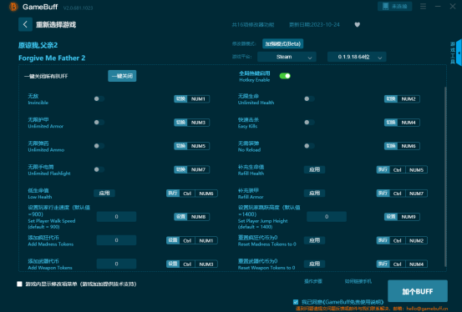Click the NUM3 key for Add Weapon Tokens

[206, 264]
